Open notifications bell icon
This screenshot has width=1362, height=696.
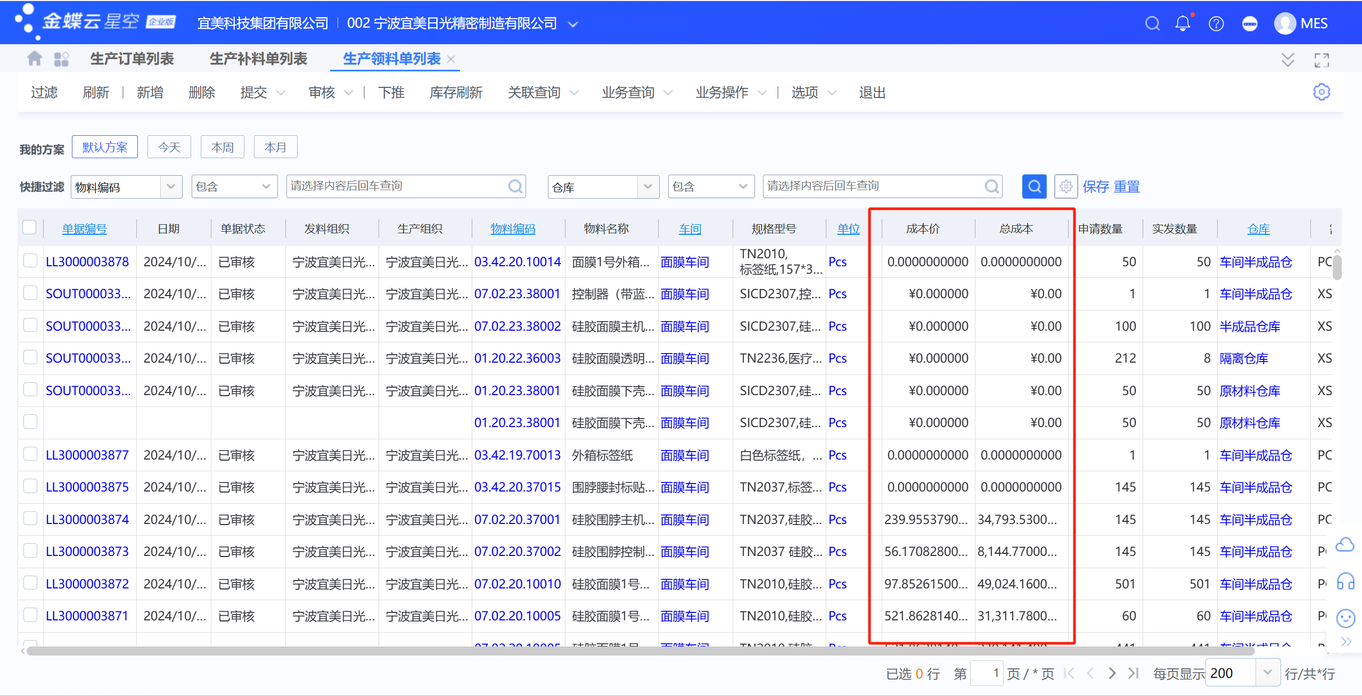1183,23
